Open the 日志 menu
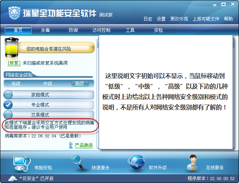239x183 pixels. [148, 19]
